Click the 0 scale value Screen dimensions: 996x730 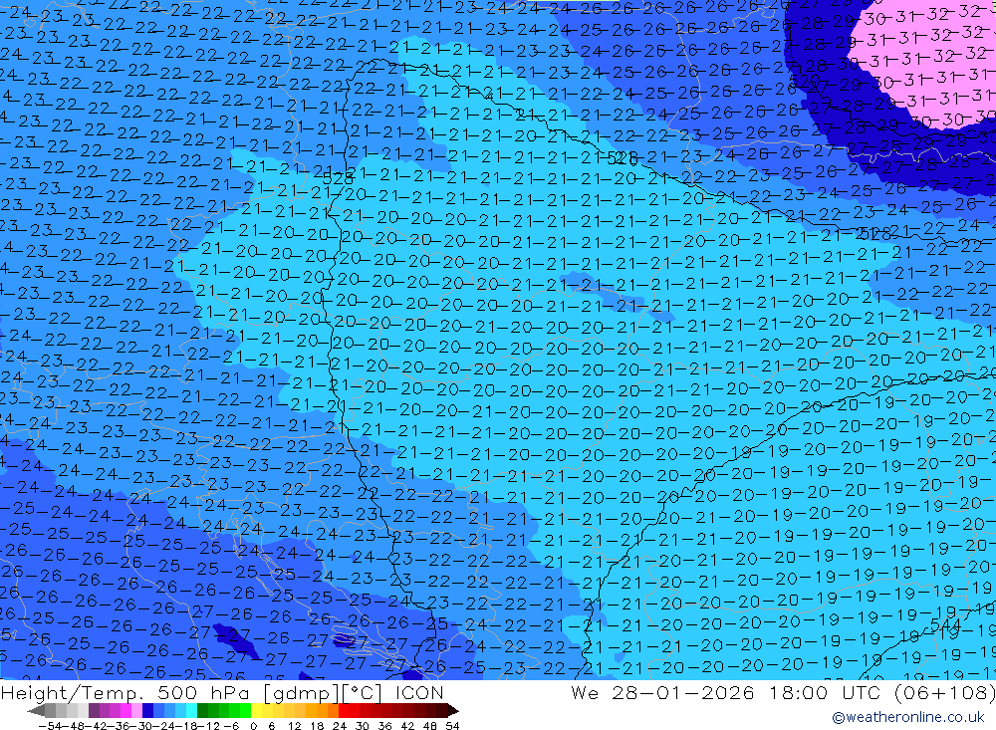pyautogui.click(x=253, y=726)
